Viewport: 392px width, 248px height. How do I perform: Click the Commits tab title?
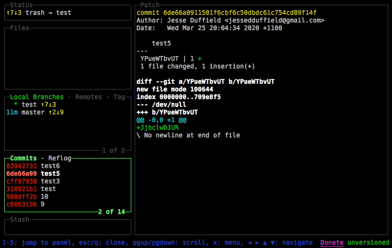[23, 158]
